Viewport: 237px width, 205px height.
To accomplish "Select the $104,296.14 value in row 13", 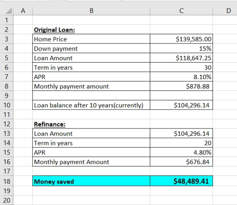I will (x=182, y=133).
